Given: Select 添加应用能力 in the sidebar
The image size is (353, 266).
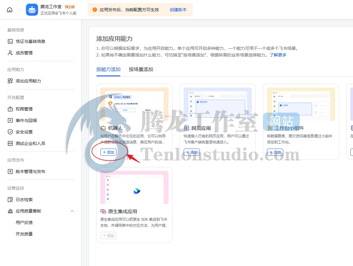Looking at the screenshot, I should coord(28,81).
